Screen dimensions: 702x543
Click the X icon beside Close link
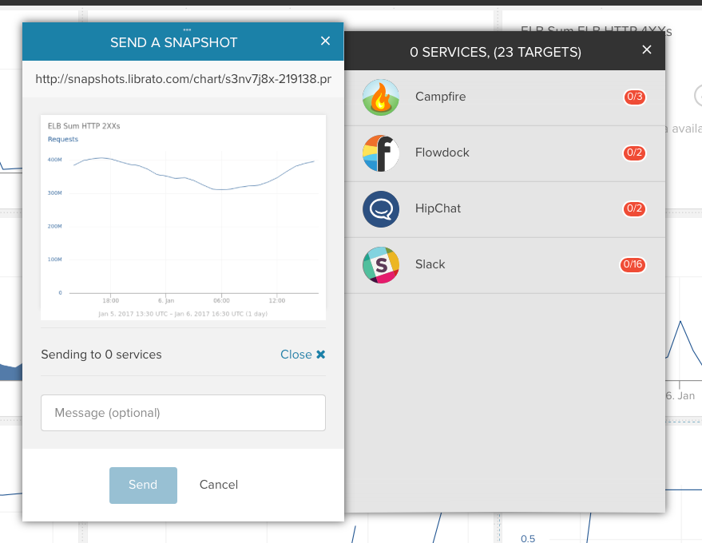(321, 355)
